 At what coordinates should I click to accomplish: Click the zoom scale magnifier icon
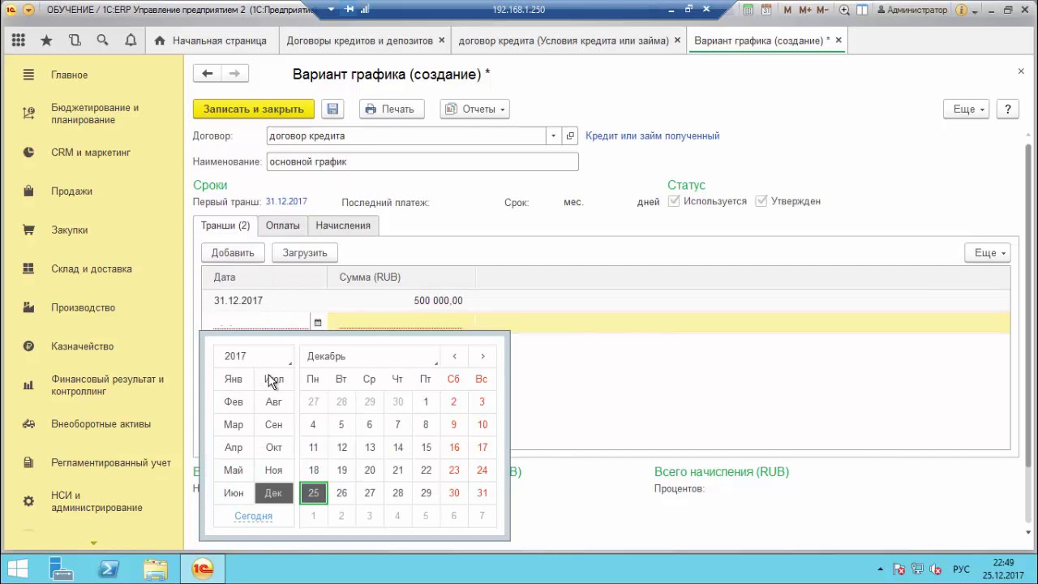(845, 11)
